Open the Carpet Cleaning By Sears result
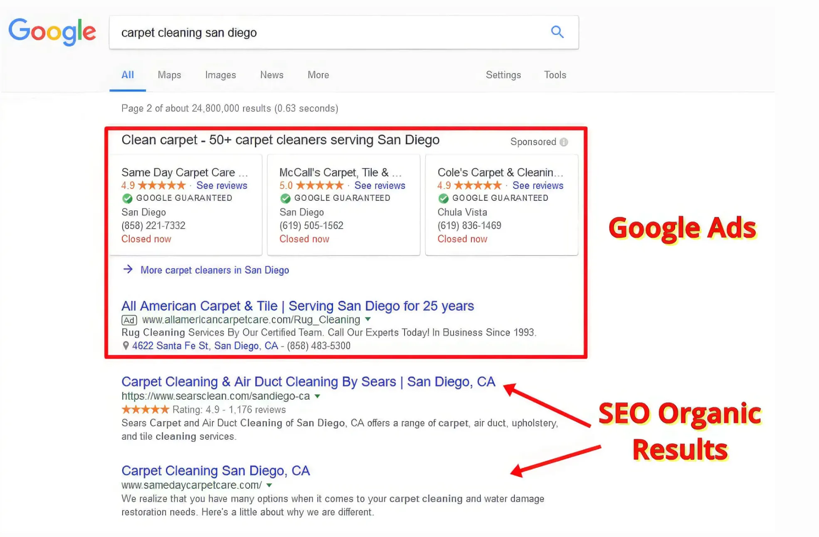The height and width of the screenshot is (537, 819). point(308,382)
